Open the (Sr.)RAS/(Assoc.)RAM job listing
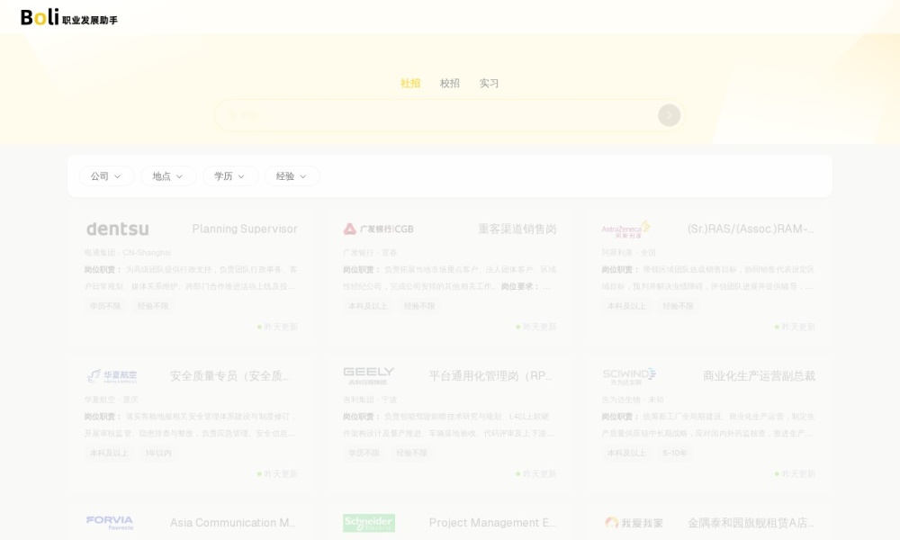Viewport: 900px width, 540px height. [x=751, y=229]
